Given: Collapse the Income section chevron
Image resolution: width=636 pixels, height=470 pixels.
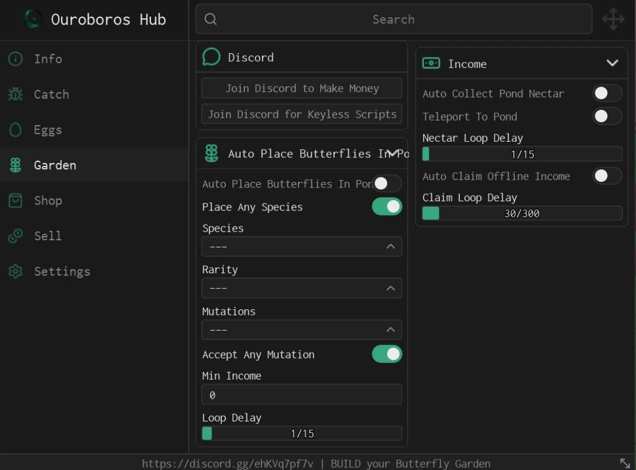Looking at the screenshot, I should pos(612,63).
